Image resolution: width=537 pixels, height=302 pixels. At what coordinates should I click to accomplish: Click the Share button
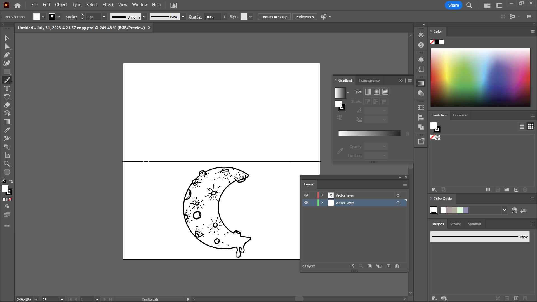point(453,5)
